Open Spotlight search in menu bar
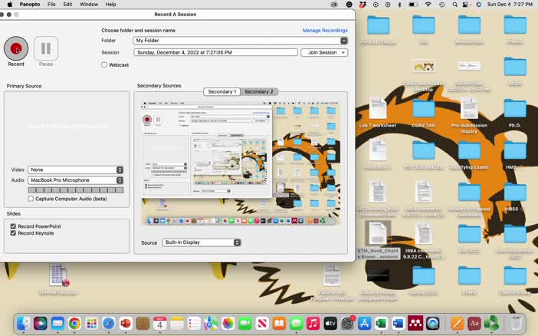 pos(455,5)
